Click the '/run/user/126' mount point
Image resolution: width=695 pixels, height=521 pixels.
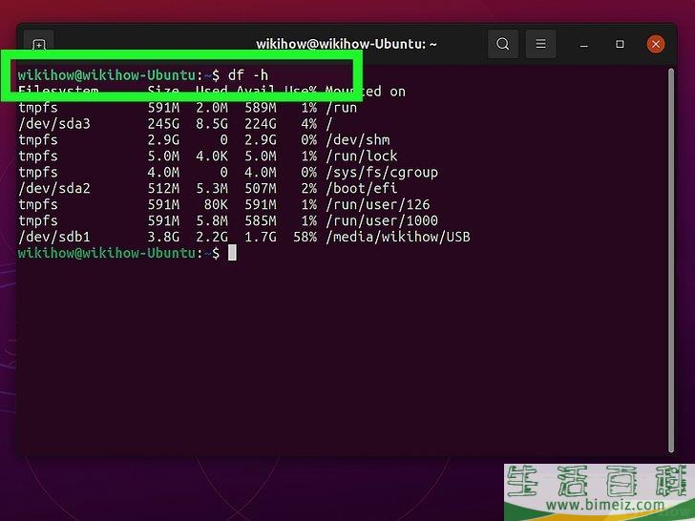tap(378, 204)
